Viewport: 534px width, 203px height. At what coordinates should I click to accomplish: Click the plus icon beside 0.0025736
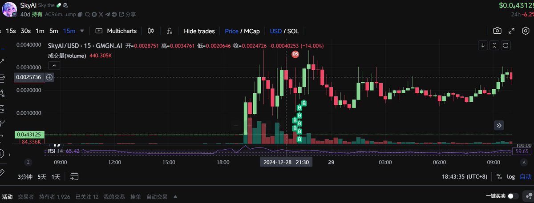[49, 77]
